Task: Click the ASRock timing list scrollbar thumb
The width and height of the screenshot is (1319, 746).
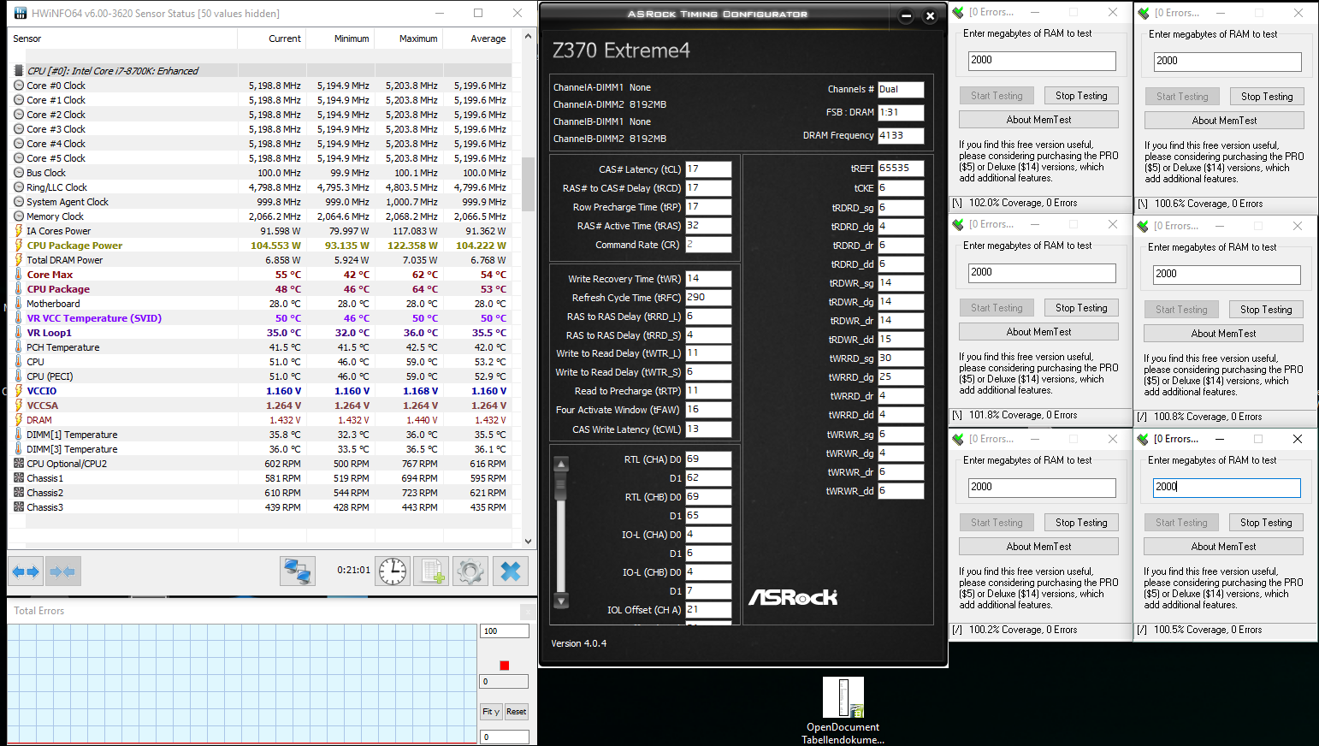Action: 561,486
